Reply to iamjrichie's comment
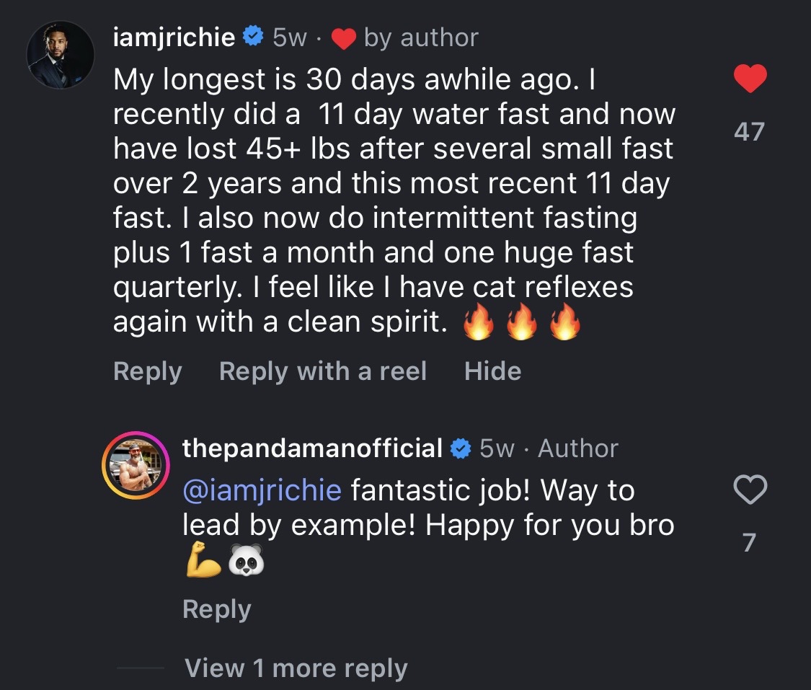Image resolution: width=811 pixels, height=690 pixels. [147, 371]
